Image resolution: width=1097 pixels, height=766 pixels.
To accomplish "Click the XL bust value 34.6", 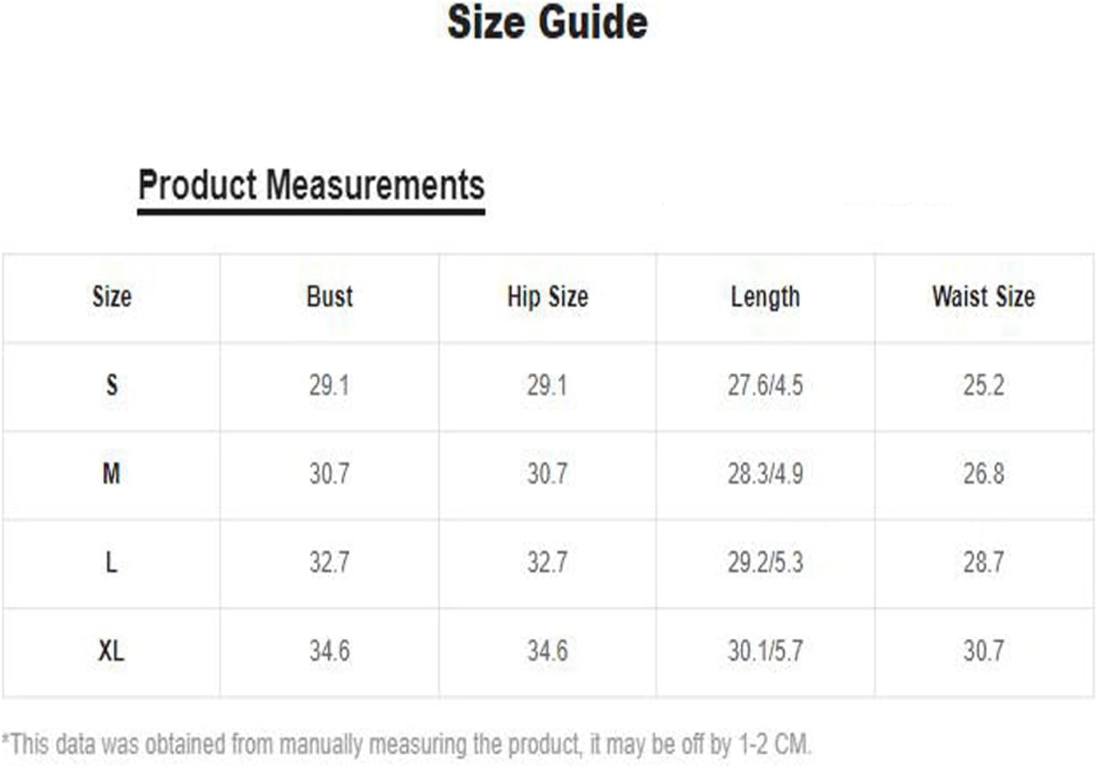I will coord(329,651).
